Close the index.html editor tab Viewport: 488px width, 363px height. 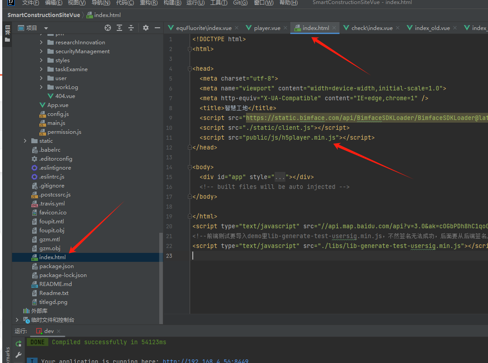[334, 28]
